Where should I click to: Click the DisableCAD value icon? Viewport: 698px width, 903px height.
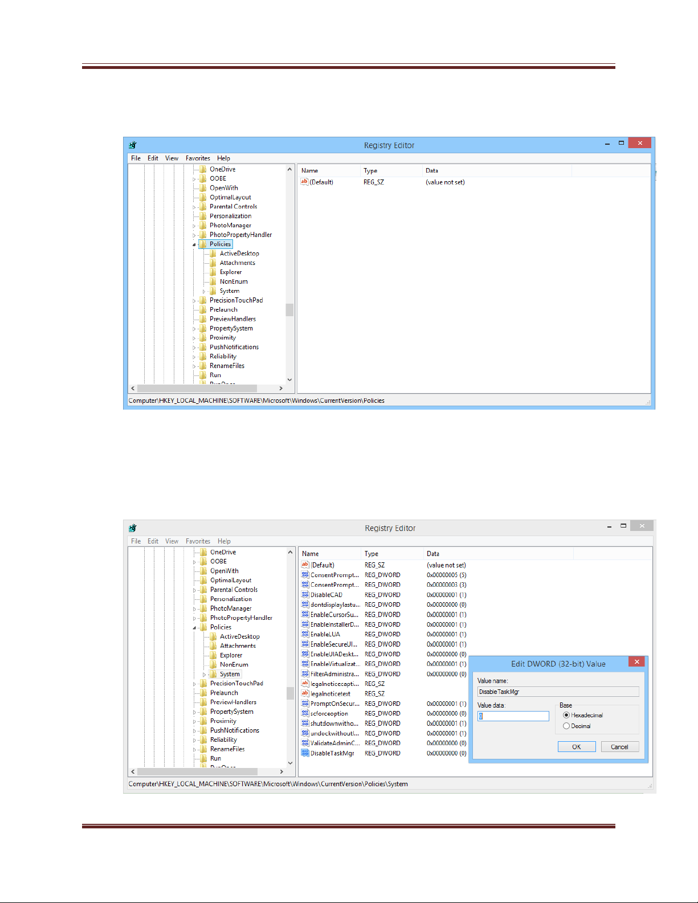[x=305, y=595]
